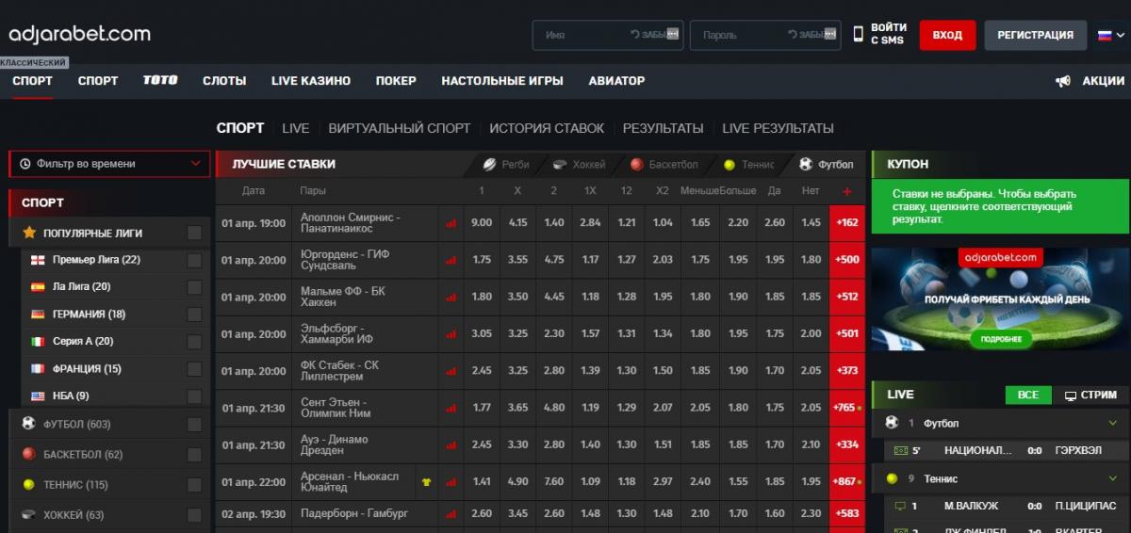The width and height of the screenshot is (1131, 533).
Task: Tick the Серия А (20) checkbox
Action: [194, 342]
